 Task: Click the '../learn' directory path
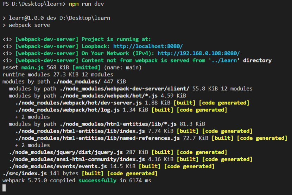pyautogui.click(x=224, y=60)
